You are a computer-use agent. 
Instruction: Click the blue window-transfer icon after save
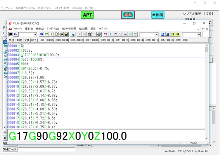pyautogui.click(x=73, y=34)
